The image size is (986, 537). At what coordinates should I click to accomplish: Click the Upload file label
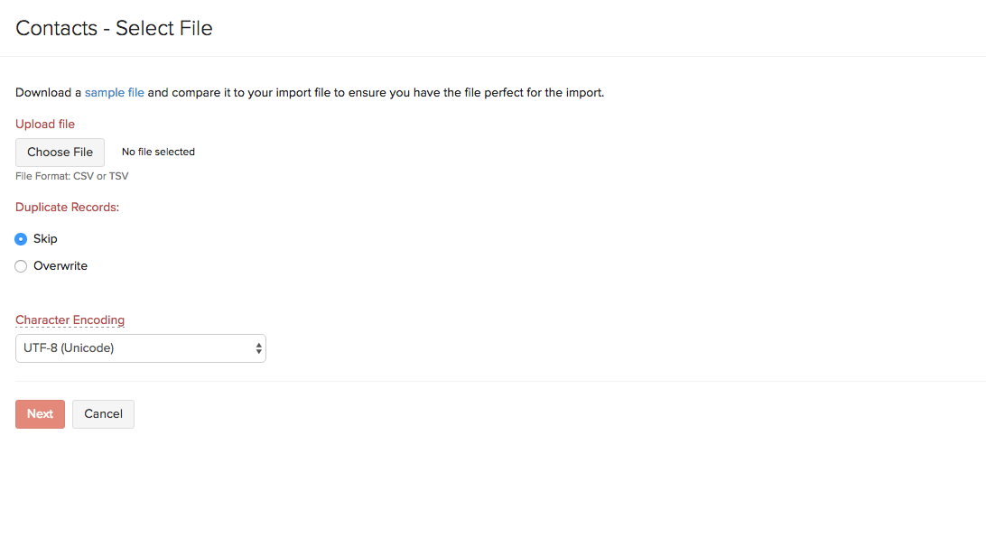(45, 124)
